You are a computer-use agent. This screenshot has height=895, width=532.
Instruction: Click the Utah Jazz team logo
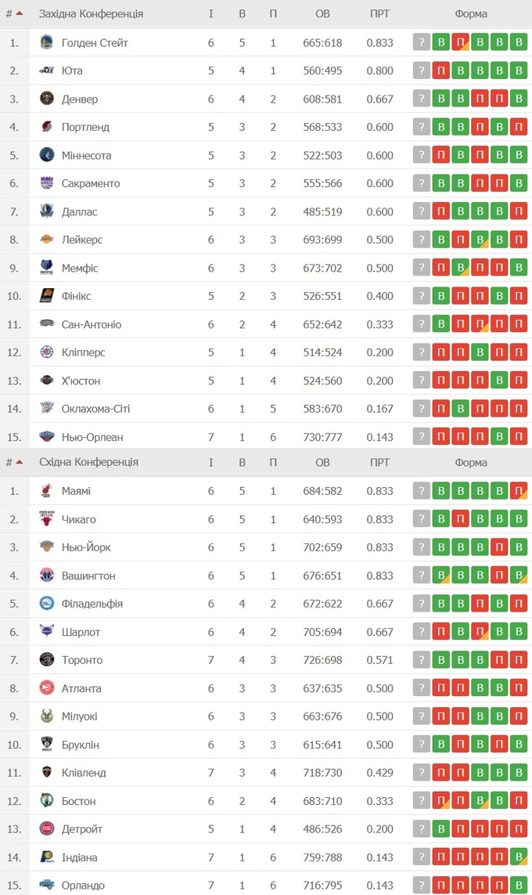pos(46,70)
